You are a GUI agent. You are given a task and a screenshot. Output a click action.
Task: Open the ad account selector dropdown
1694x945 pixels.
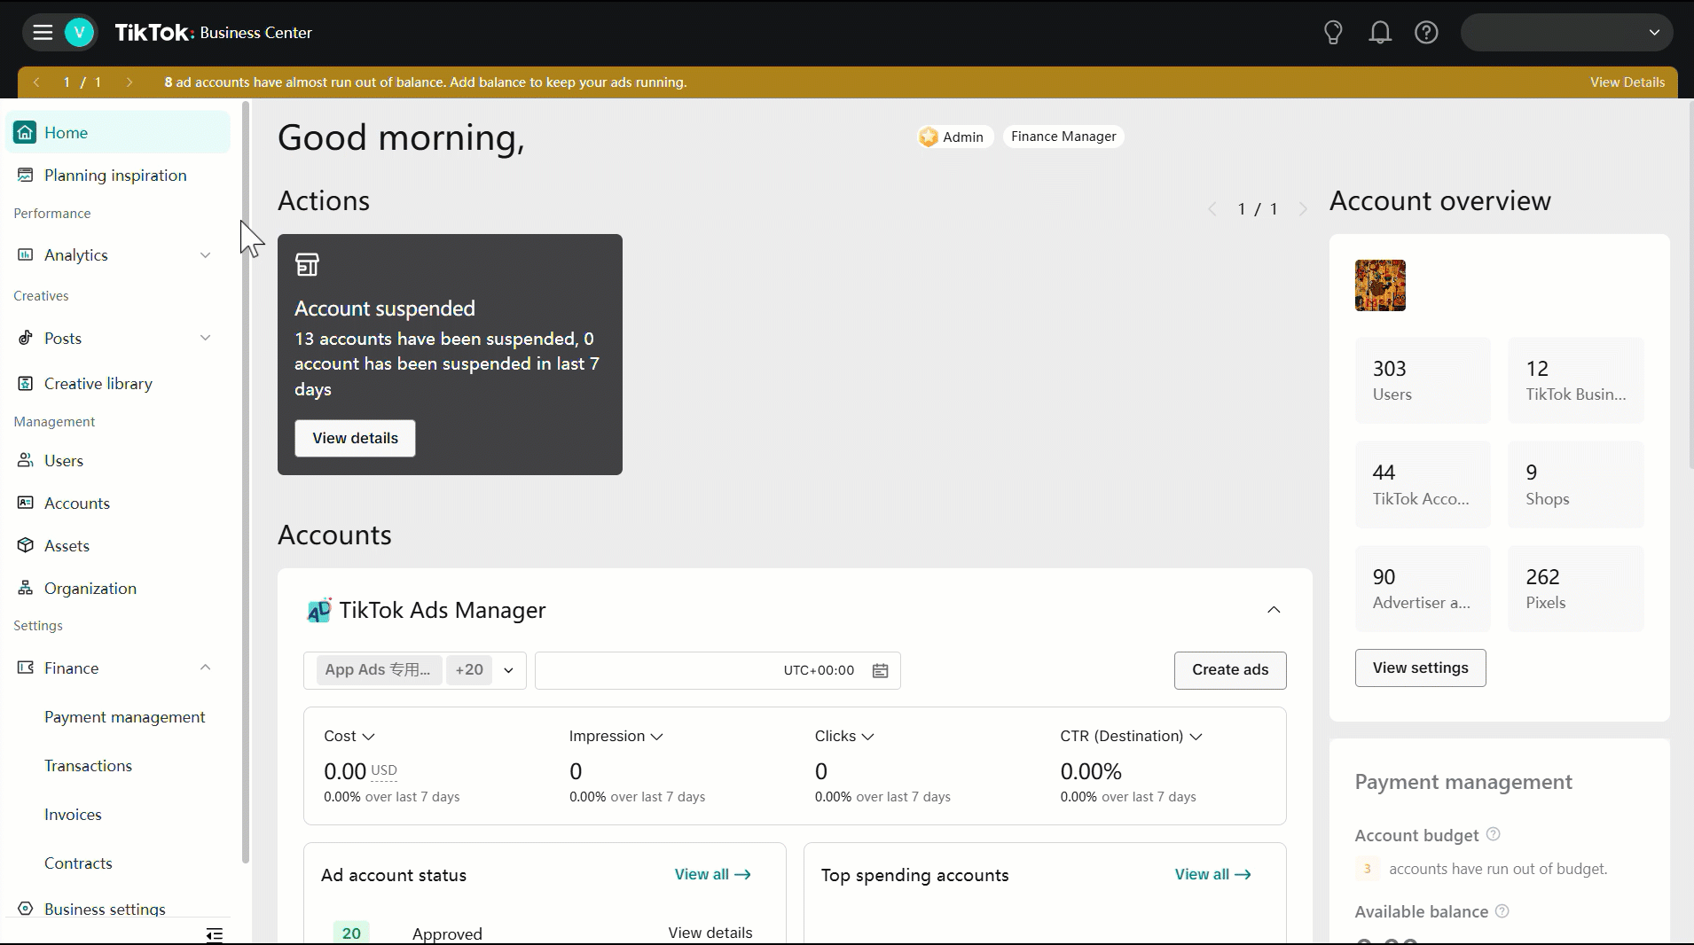click(508, 670)
